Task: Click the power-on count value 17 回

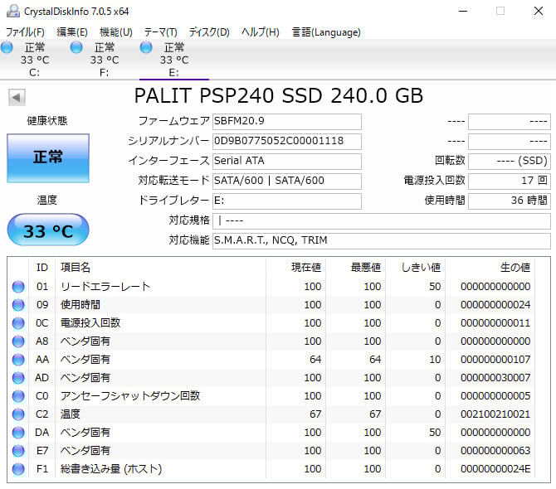Action: [x=510, y=181]
